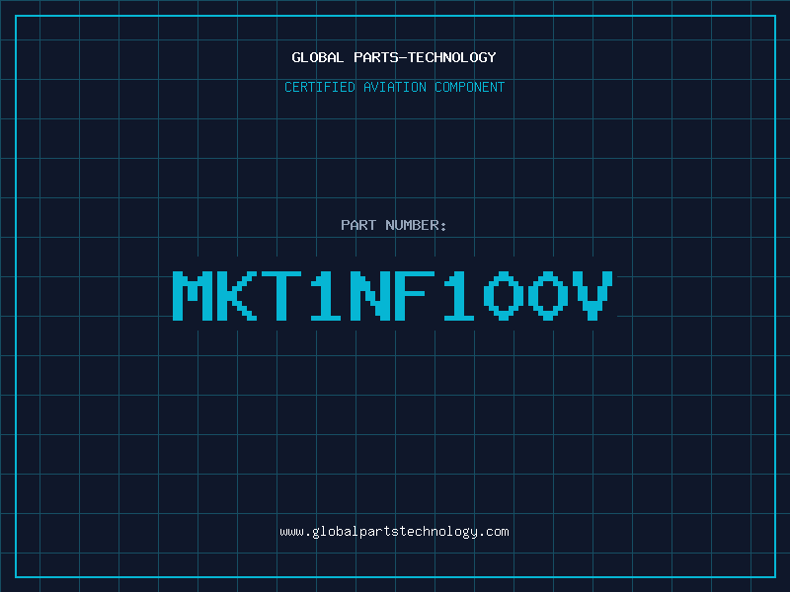The image size is (790, 592).
Task: Click final letter V of part number
Action: tap(594, 296)
